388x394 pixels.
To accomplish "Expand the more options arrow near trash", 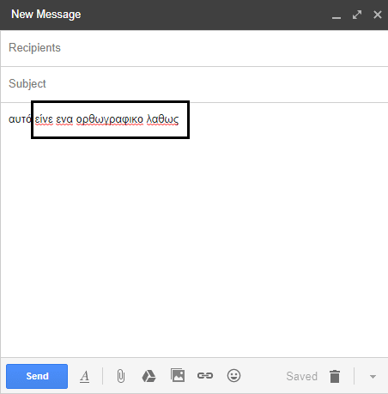I will [x=373, y=377].
